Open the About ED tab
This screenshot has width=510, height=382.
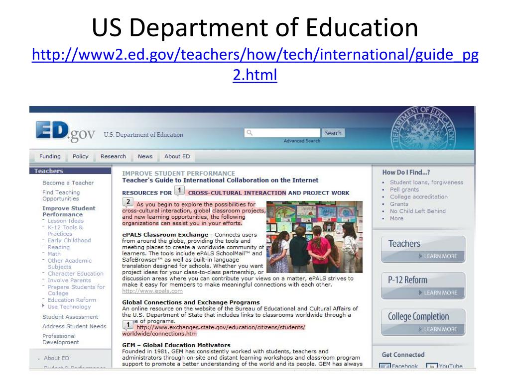click(x=177, y=156)
